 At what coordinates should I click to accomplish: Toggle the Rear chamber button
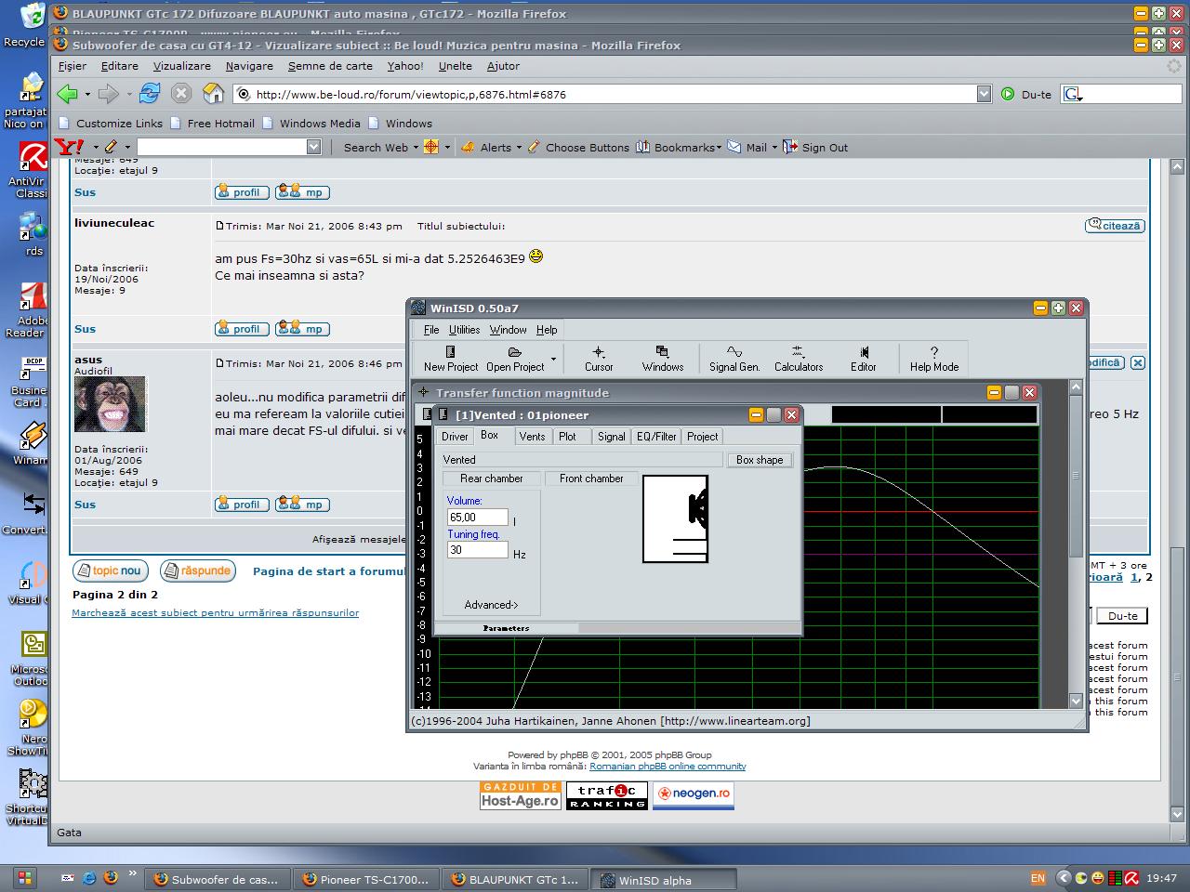[x=491, y=479]
